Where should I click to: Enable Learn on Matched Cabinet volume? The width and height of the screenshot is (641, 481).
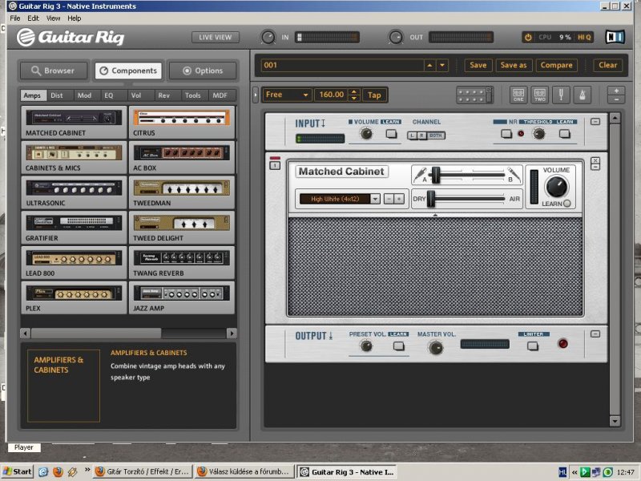coord(566,204)
